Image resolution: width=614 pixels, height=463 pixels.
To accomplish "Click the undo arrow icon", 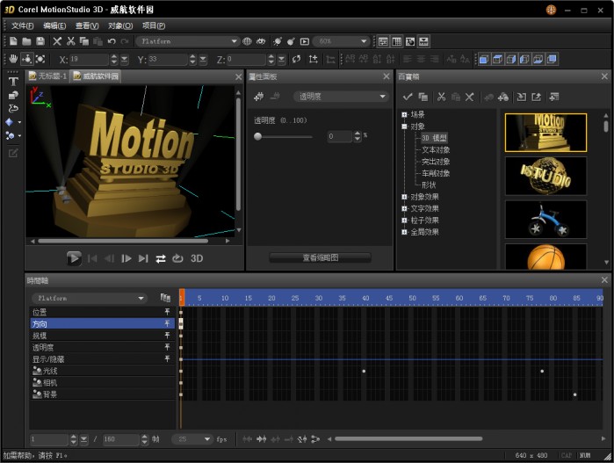I will point(112,41).
